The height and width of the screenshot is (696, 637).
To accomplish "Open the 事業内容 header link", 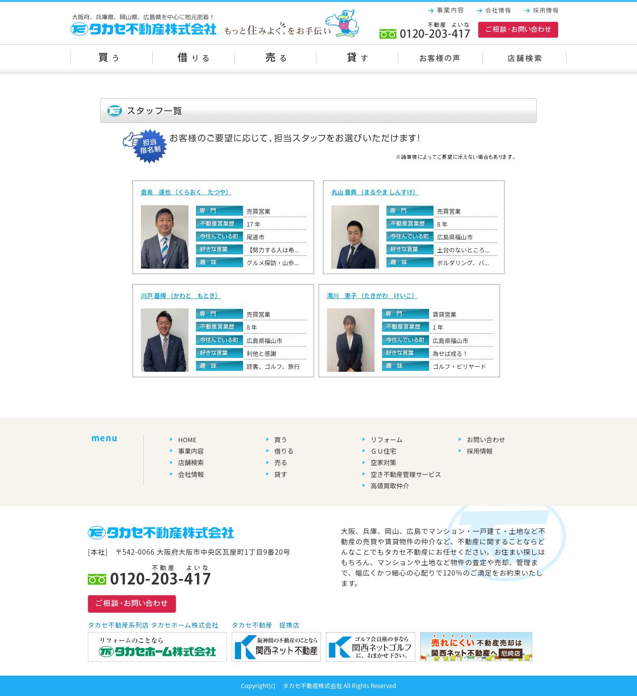I will (x=446, y=10).
